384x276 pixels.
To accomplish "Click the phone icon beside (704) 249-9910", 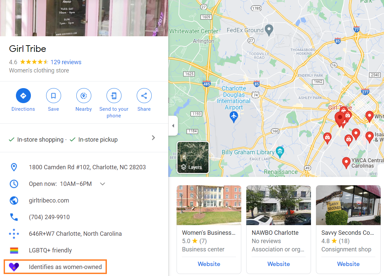I will [14, 217].
